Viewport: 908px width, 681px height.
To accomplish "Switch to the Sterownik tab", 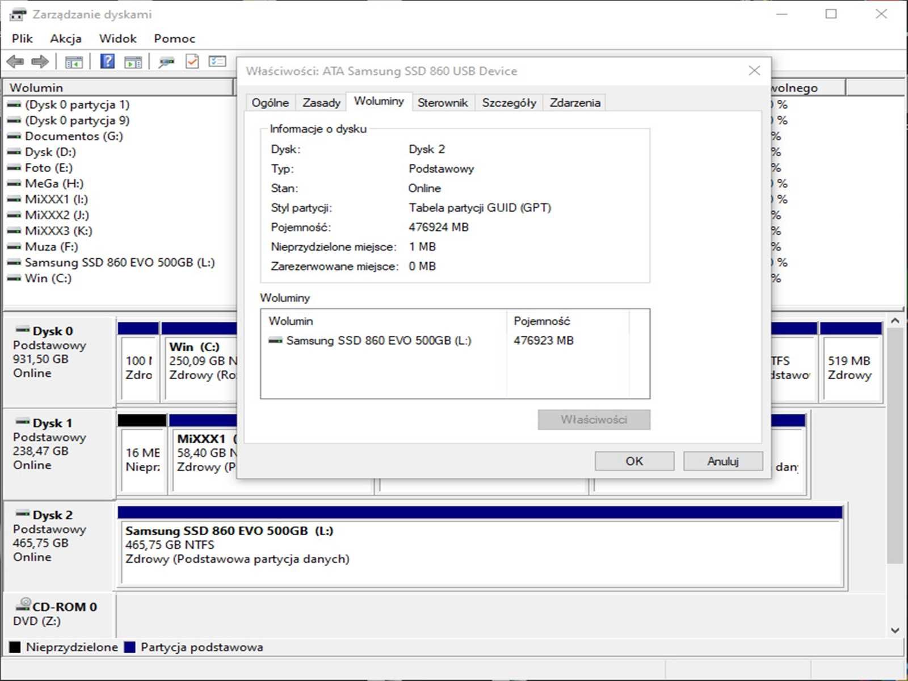I will tap(443, 103).
